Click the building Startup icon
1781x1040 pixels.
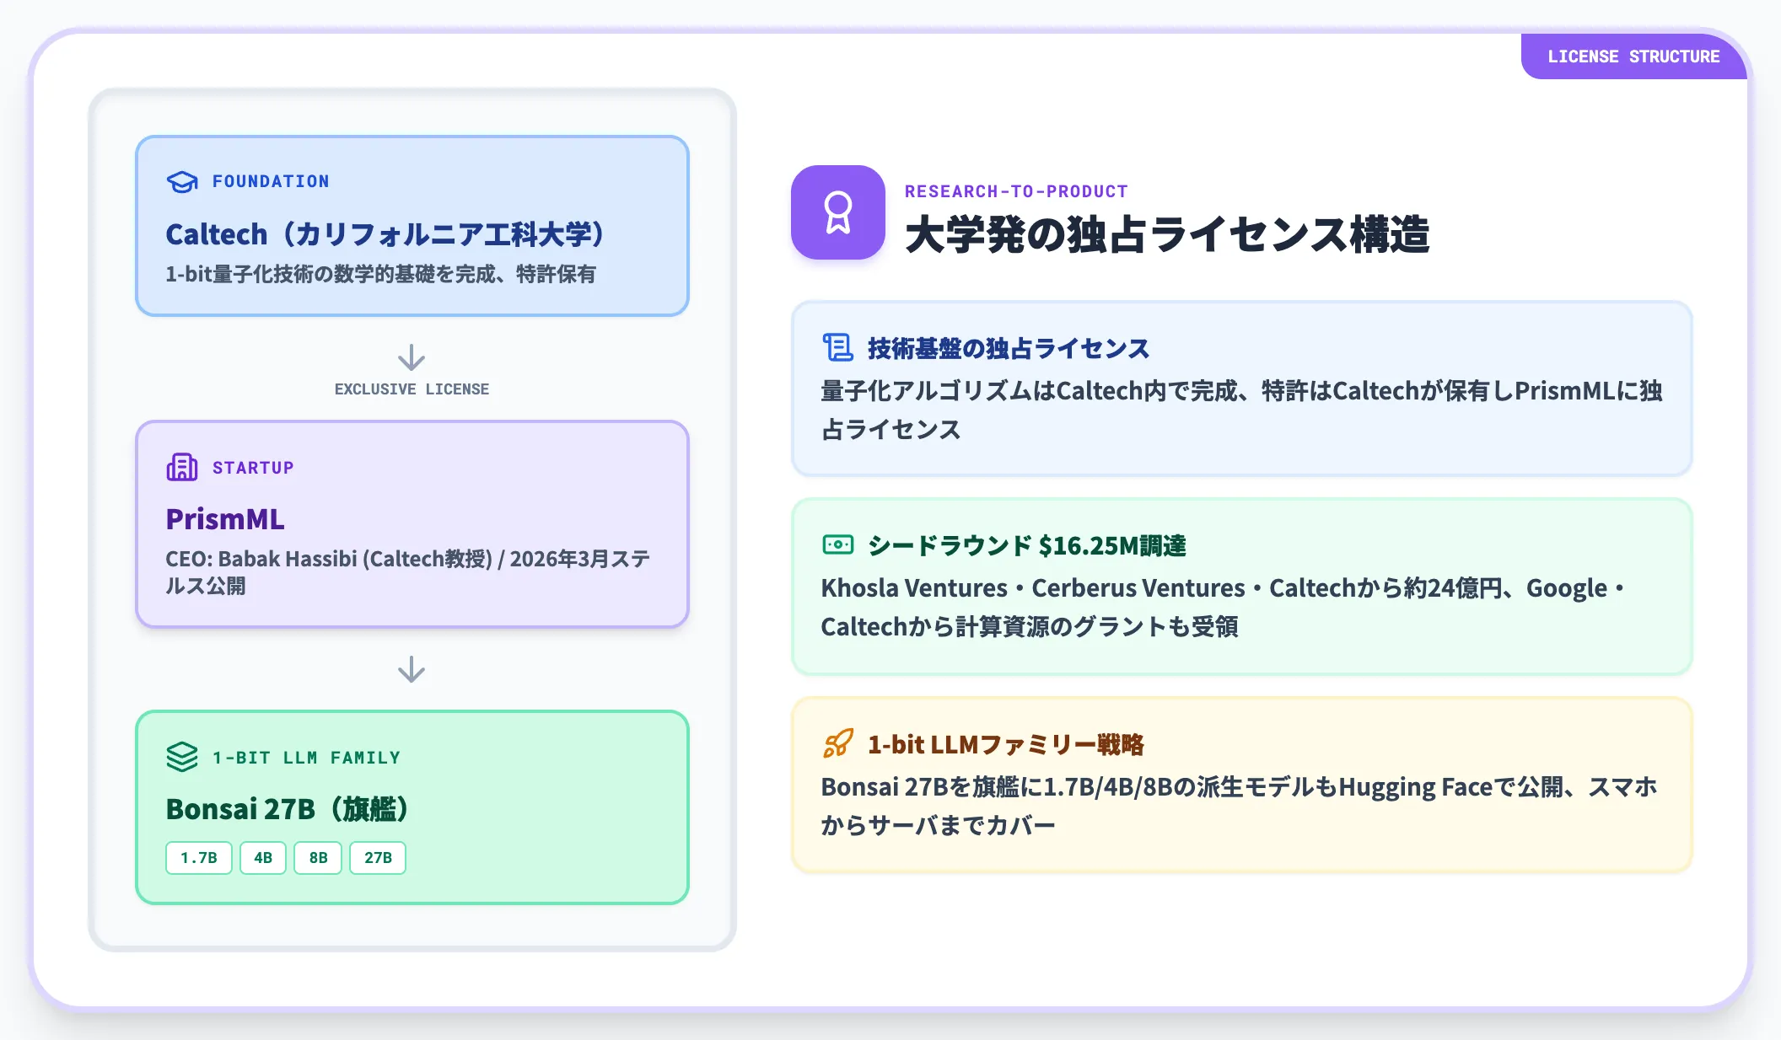(x=182, y=467)
